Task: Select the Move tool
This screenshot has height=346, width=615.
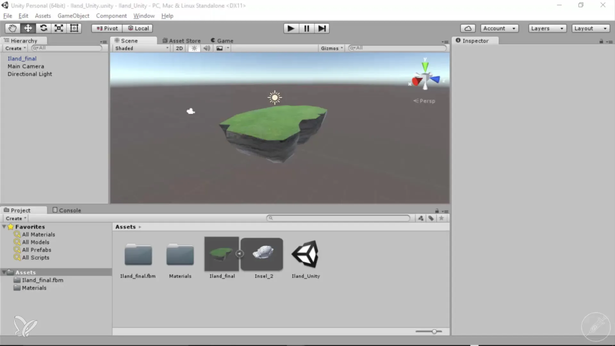Action: (x=28, y=28)
